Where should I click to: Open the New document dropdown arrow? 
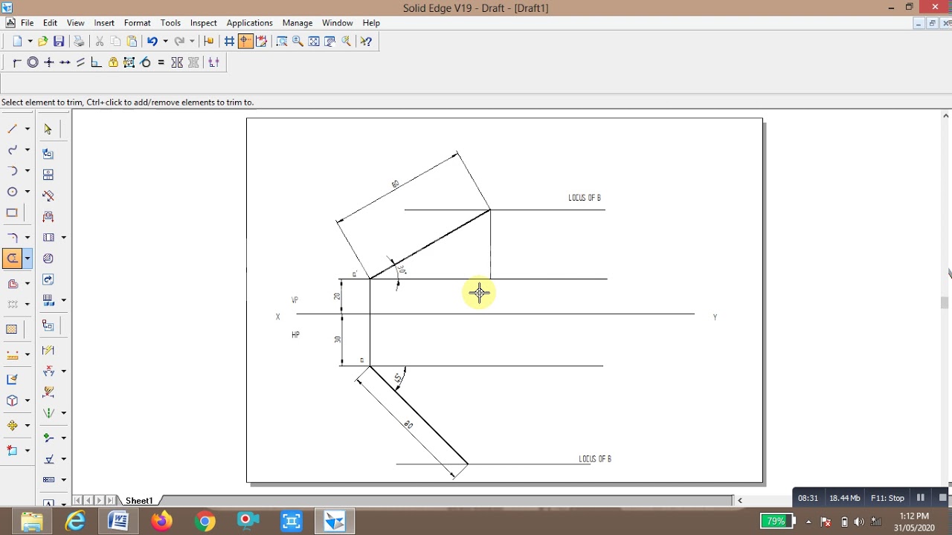pyautogui.click(x=29, y=42)
